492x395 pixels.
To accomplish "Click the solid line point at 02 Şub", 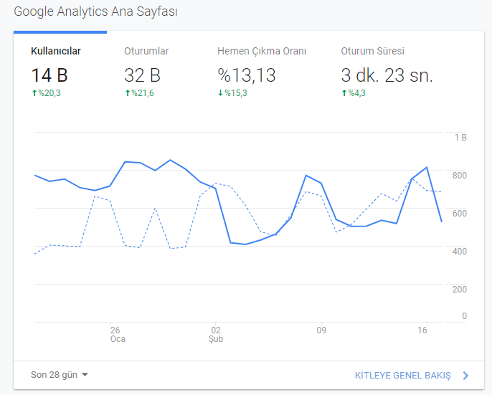I will [216, 189].
